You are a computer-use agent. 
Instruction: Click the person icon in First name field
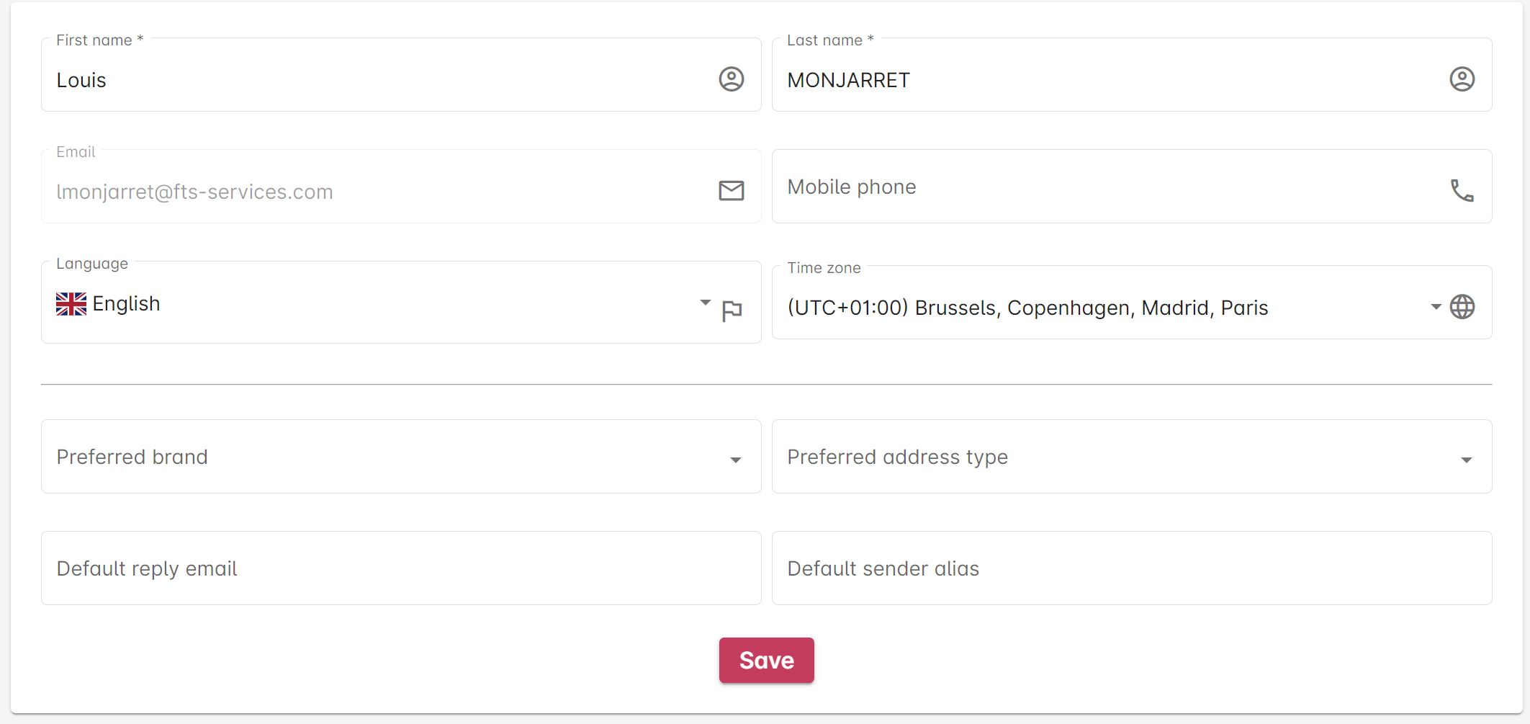731,79
